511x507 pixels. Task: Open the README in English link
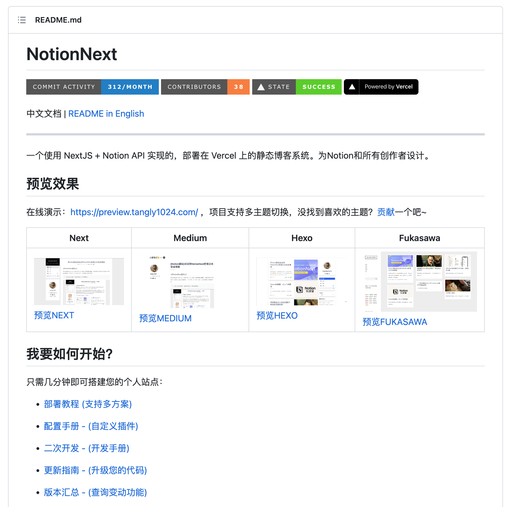106,114
